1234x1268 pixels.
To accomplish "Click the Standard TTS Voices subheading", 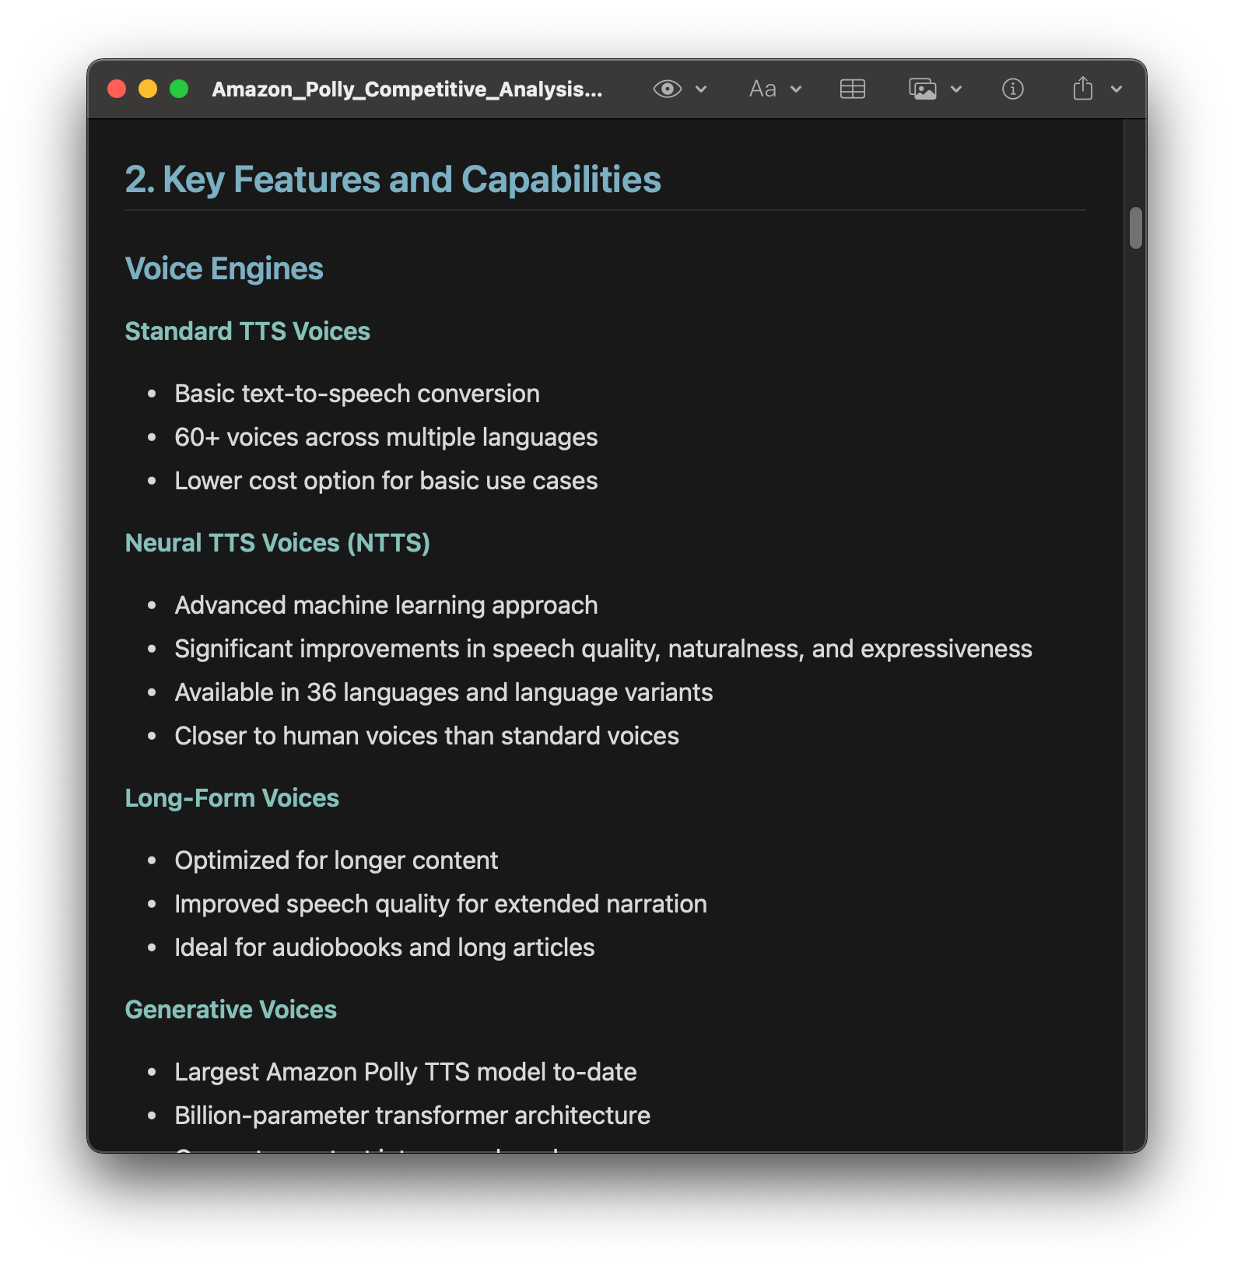I will (x=247, y=331).
